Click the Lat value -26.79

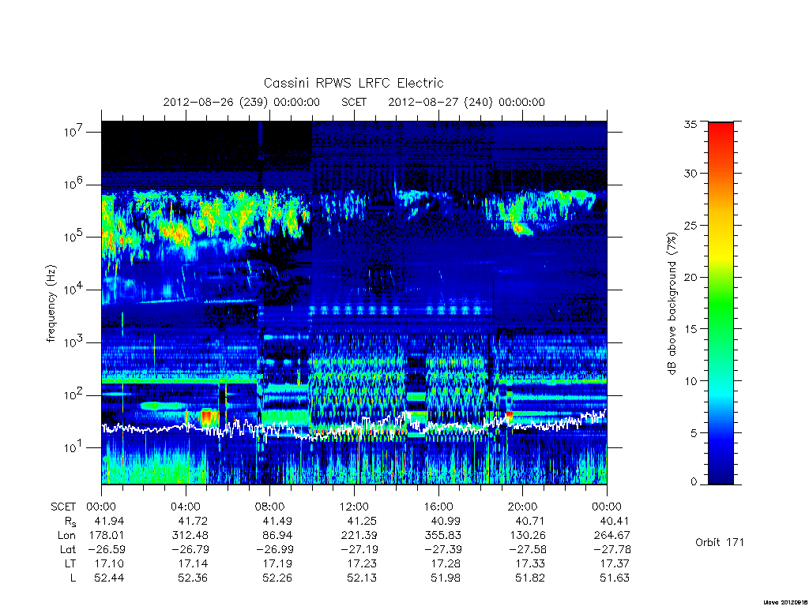click(x=190, y=549)
